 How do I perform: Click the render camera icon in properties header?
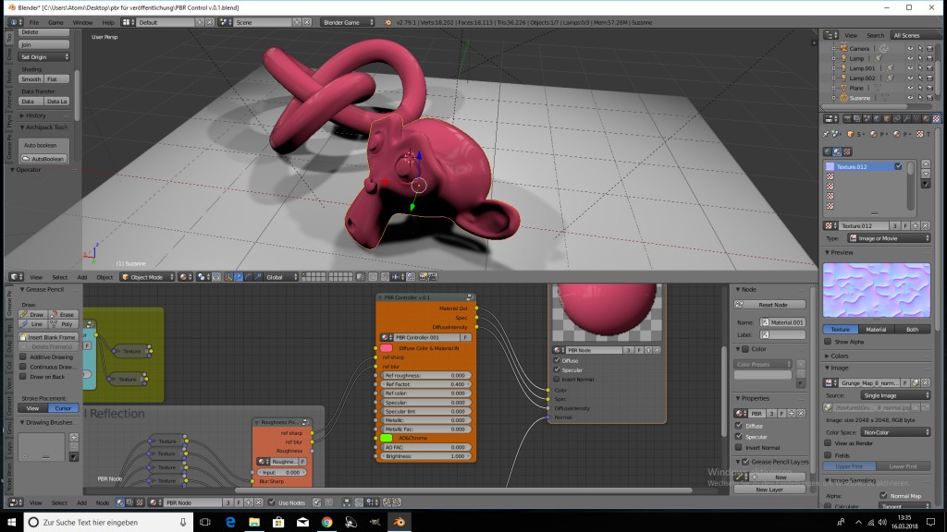click(847, 120)
